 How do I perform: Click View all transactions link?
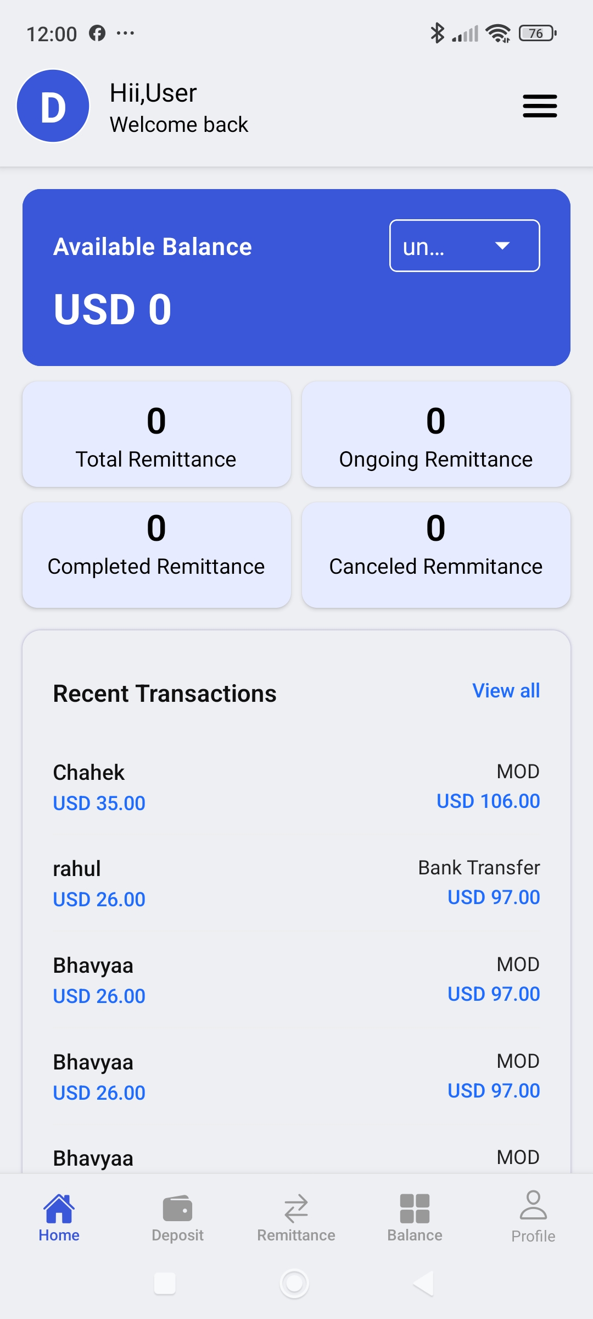click(506, 691)
